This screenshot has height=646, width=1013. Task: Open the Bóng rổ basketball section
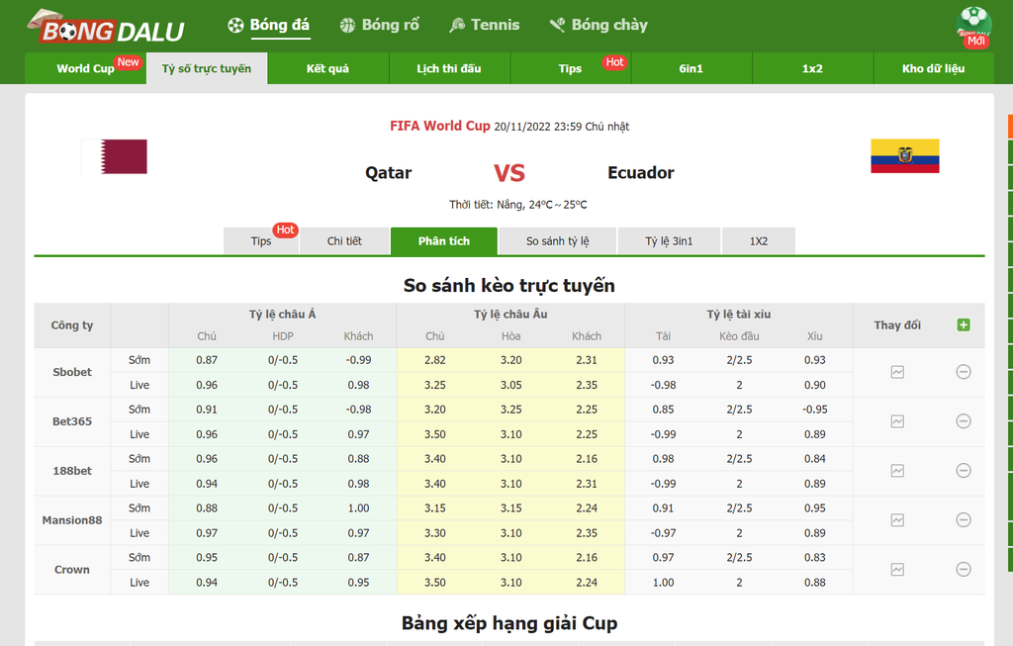coord(380,25)
